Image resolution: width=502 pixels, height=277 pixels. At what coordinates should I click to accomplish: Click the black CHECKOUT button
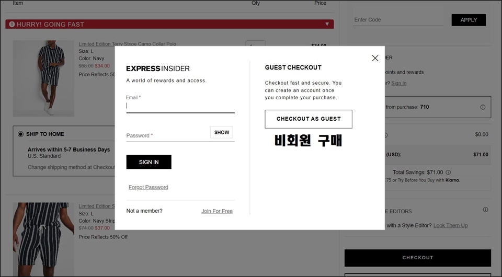tap(417, 258)
